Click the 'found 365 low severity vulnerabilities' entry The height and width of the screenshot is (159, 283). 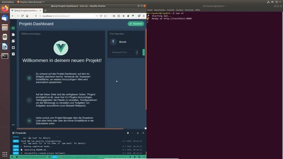click(41, 141)
